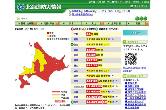Click orange badge on 地震・津波 tab
Viewport: 166px width, 110px height.
tap(57, 23)
